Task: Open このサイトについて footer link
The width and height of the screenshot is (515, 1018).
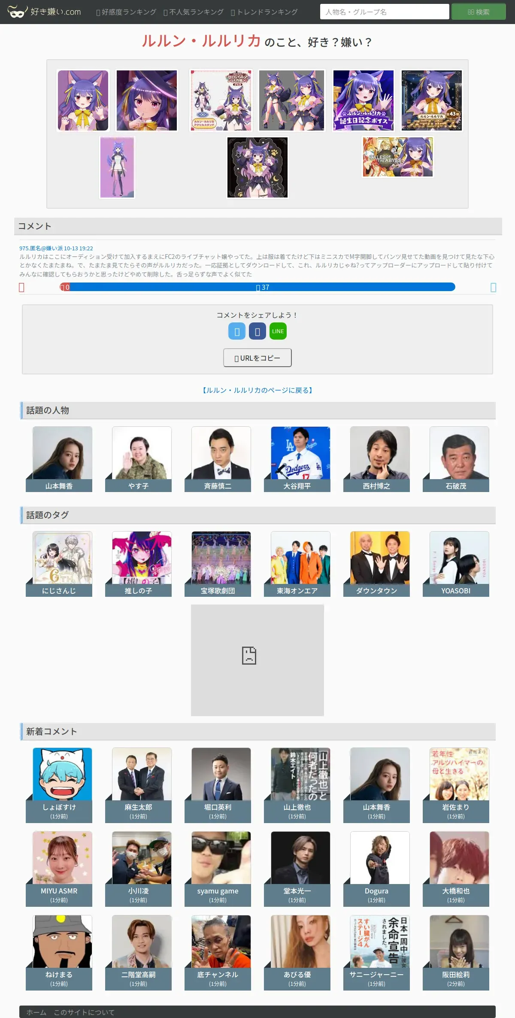Action: click(x=84, y=1012)
